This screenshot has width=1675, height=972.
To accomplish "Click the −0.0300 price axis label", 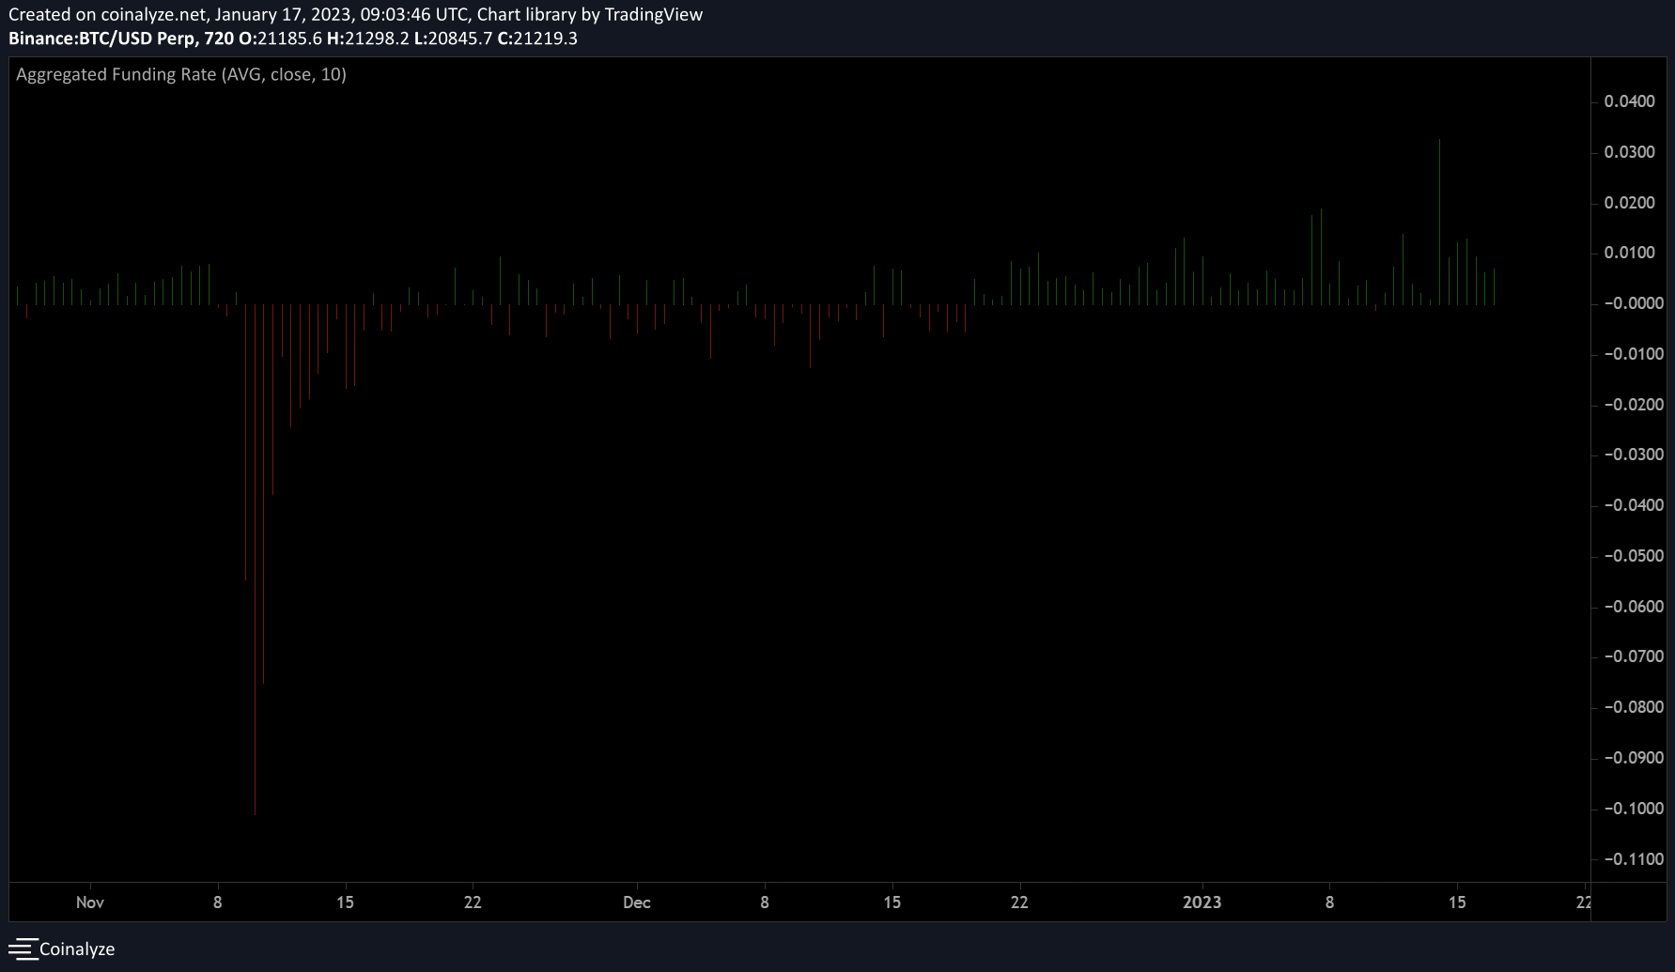I will click(1633, 455).
